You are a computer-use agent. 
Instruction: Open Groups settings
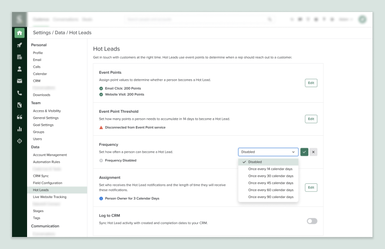point(39,132)
